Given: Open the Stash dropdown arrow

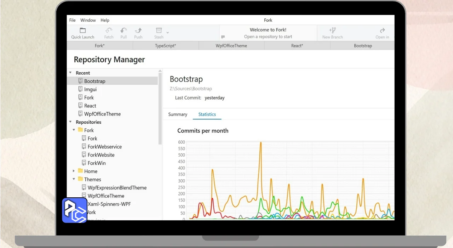Looking at the screenshot, I should coord(168,33).
